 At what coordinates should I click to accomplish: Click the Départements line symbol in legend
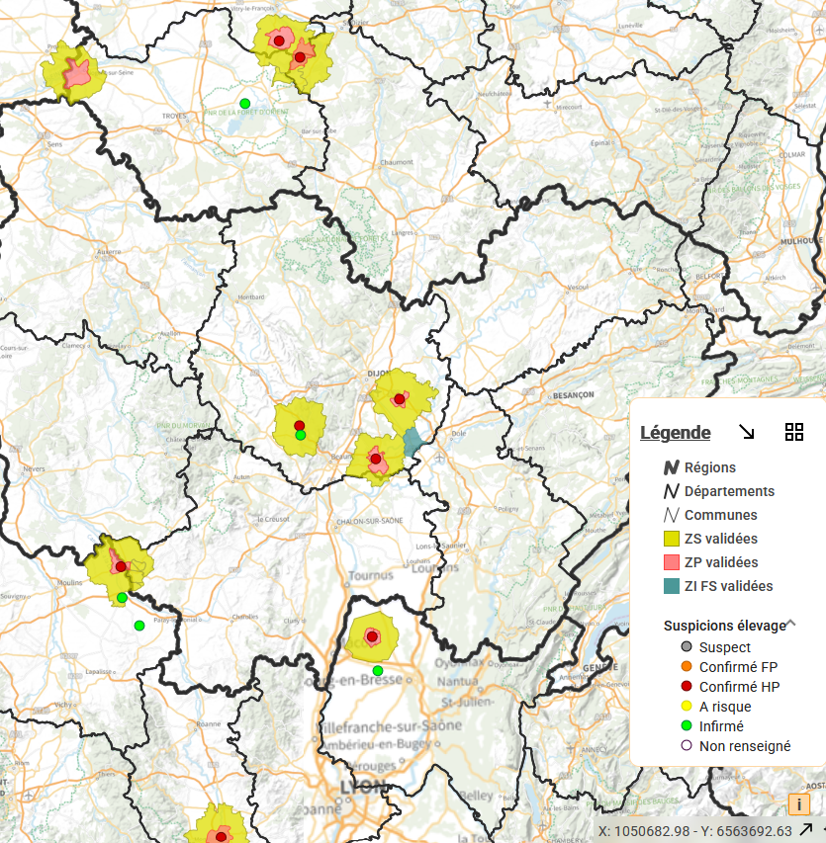point(672,491)
